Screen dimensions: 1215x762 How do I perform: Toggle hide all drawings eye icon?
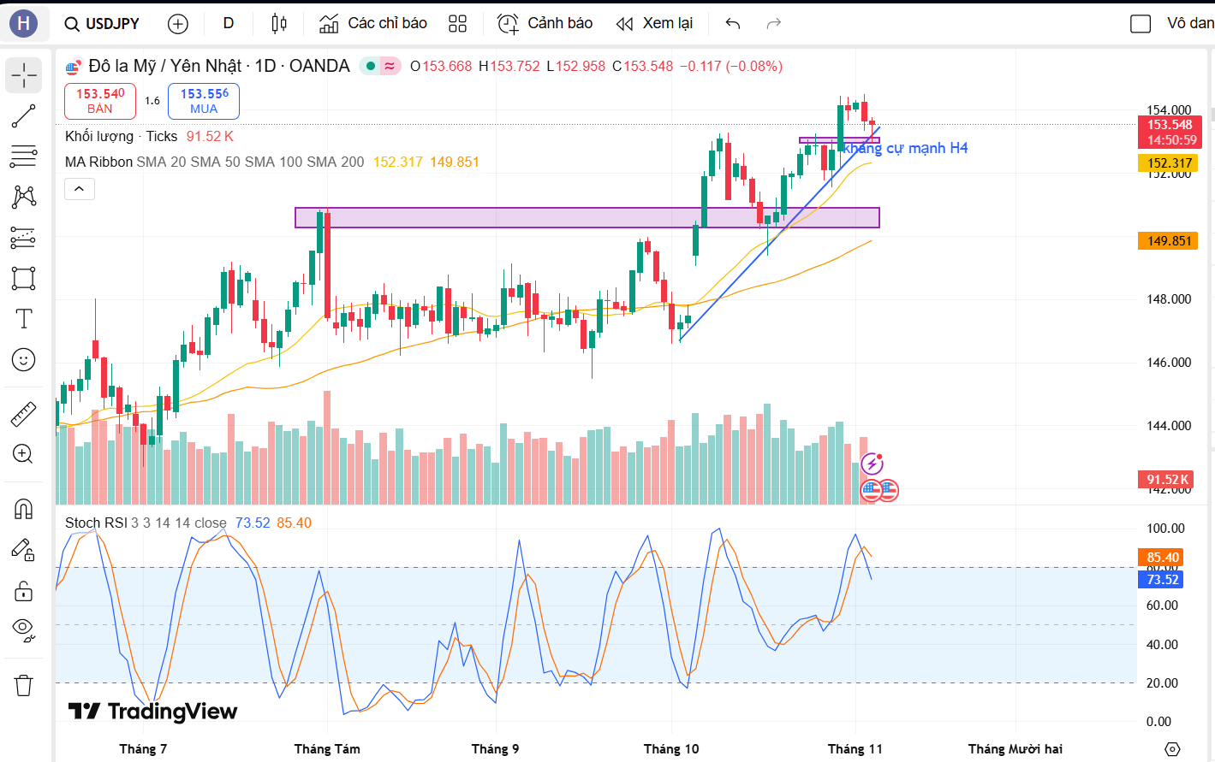pos(24,630)
